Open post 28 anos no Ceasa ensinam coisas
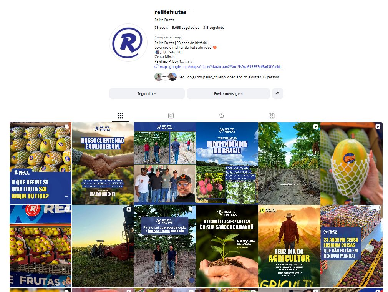The image size is (388, 292). point(352,246)
